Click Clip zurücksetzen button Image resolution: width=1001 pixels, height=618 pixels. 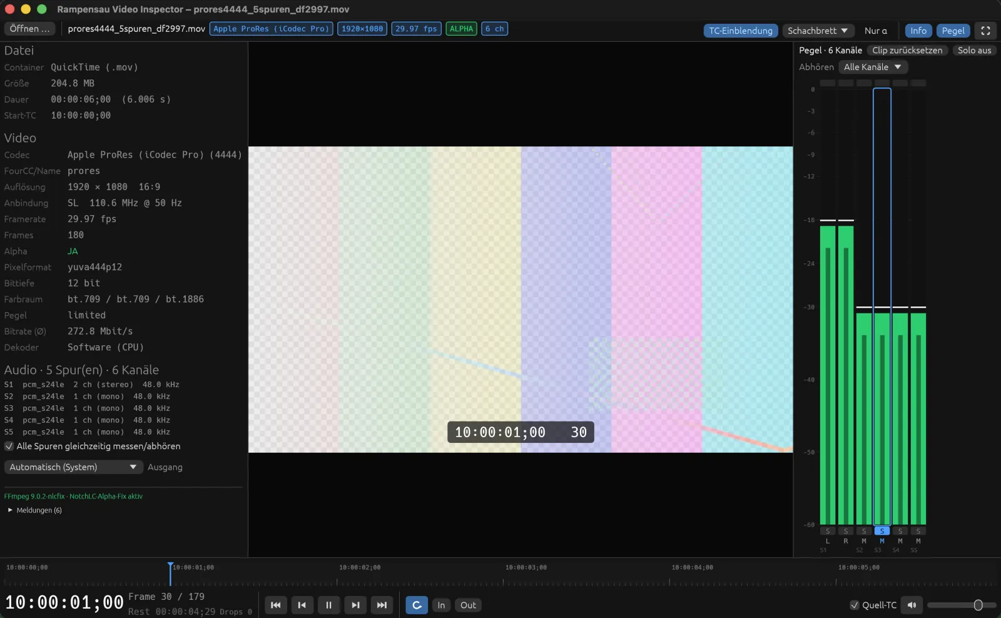point(907,50)
